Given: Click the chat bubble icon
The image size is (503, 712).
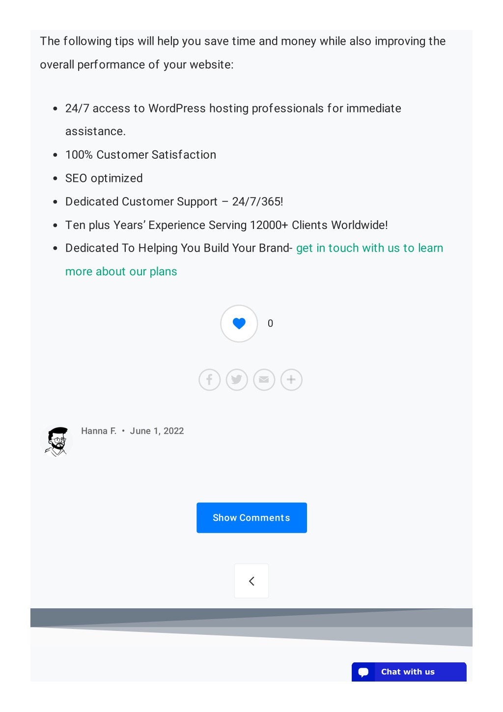Looking at the screenshot, I should click(363, 672).
